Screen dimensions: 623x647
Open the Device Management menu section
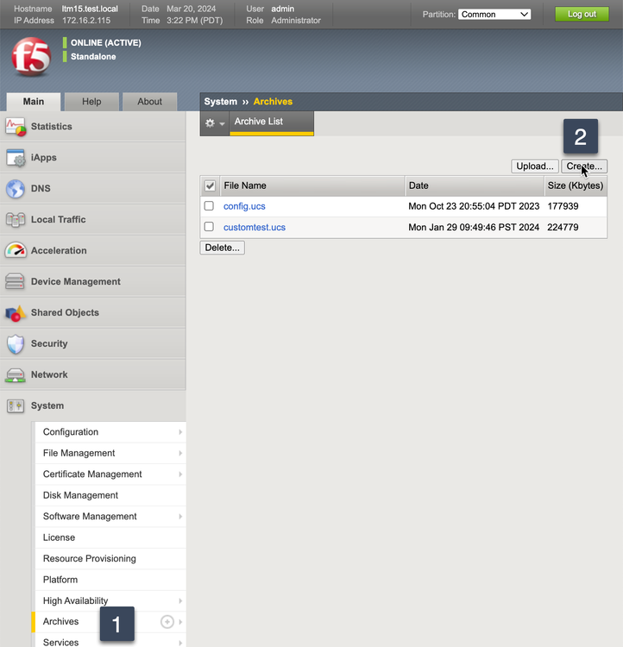(93, 281)
